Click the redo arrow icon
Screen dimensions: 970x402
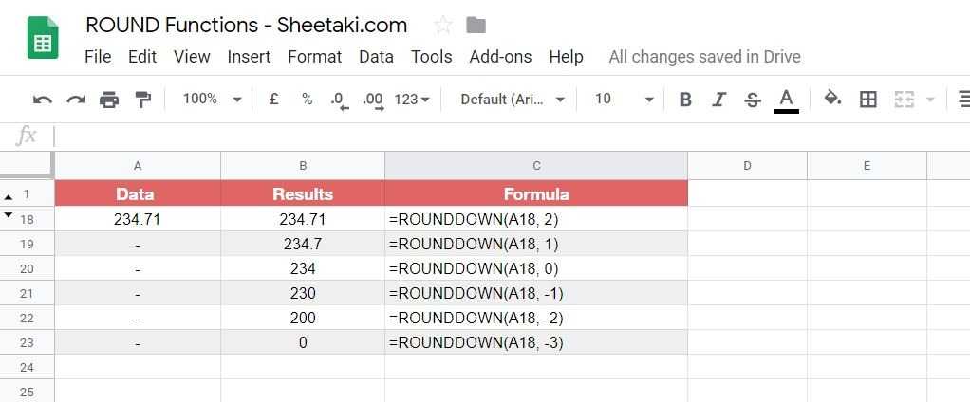coord(76,100)
